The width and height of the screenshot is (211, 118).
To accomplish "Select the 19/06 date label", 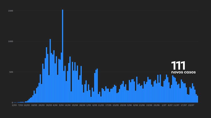I will tap(149, 105).
